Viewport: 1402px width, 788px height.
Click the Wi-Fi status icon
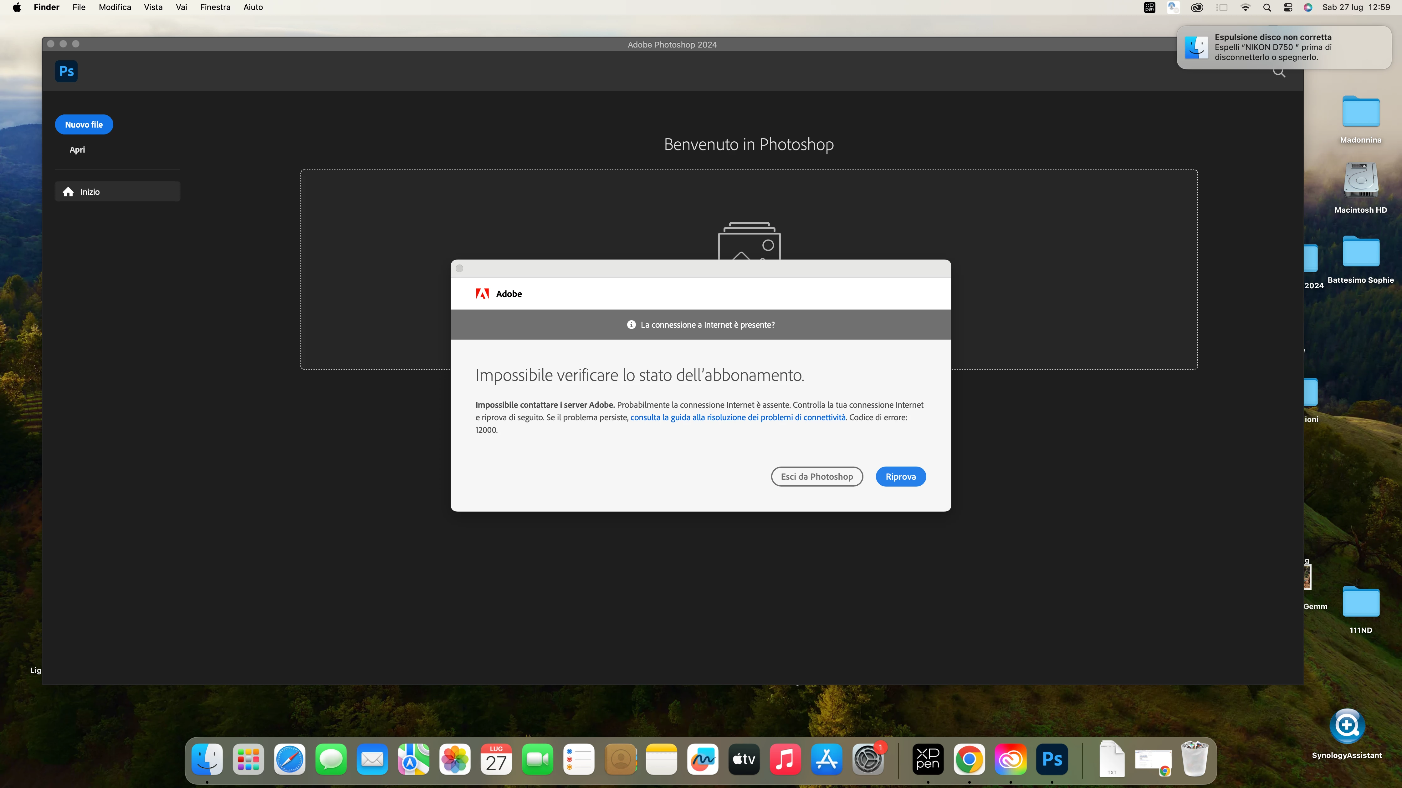click(x=1245, y=8)
